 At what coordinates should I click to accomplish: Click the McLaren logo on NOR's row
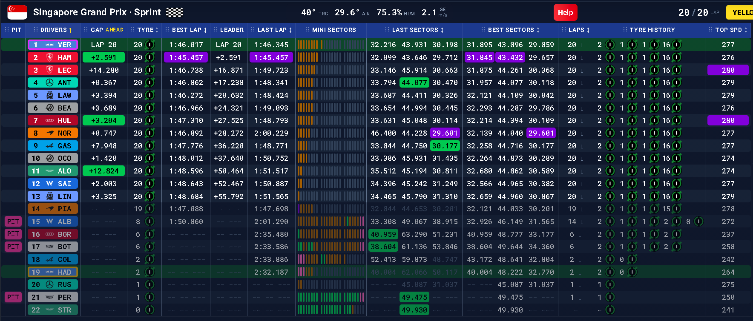click(50, 133)
